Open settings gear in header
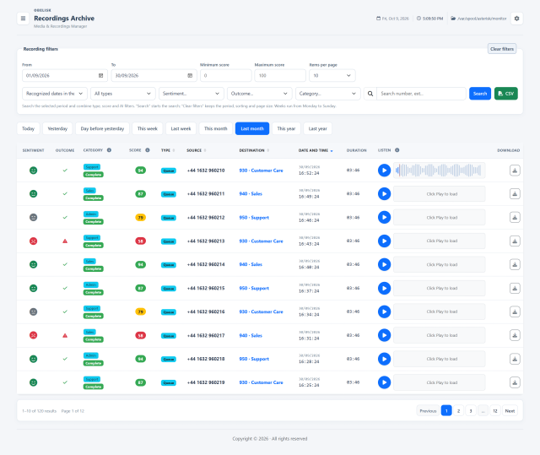The image size is (540, 455). pos(516,19)
